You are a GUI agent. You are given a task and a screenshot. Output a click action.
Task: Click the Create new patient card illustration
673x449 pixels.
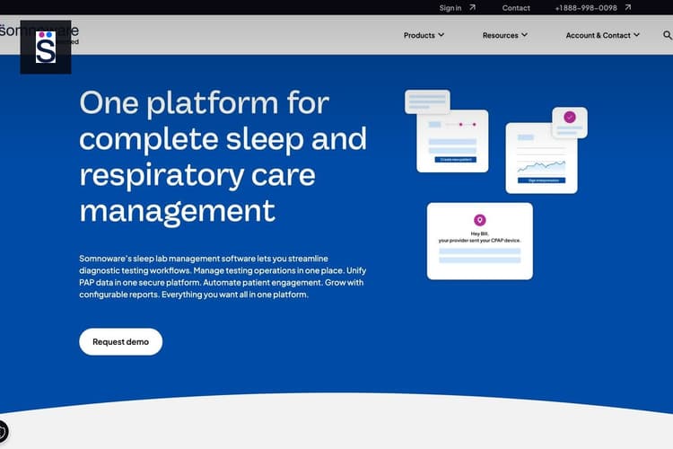click(x=452, y=141)
